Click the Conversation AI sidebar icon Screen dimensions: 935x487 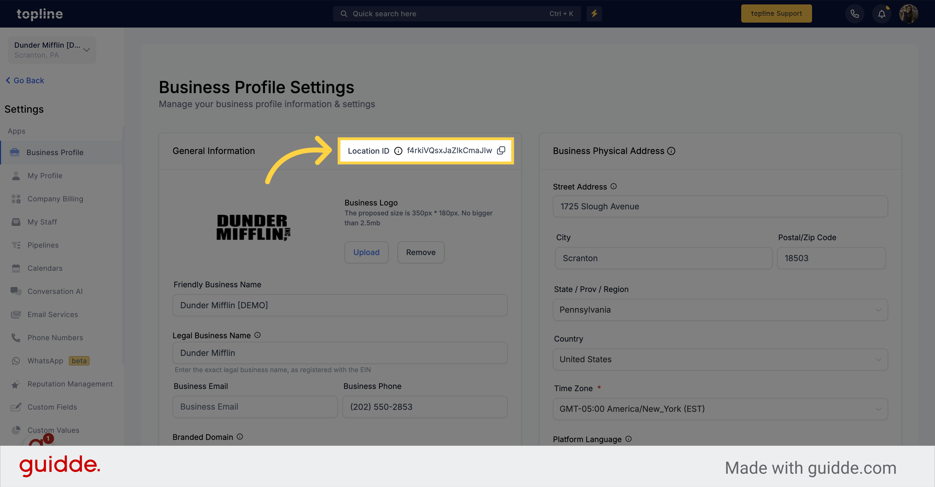click(15, 291)
